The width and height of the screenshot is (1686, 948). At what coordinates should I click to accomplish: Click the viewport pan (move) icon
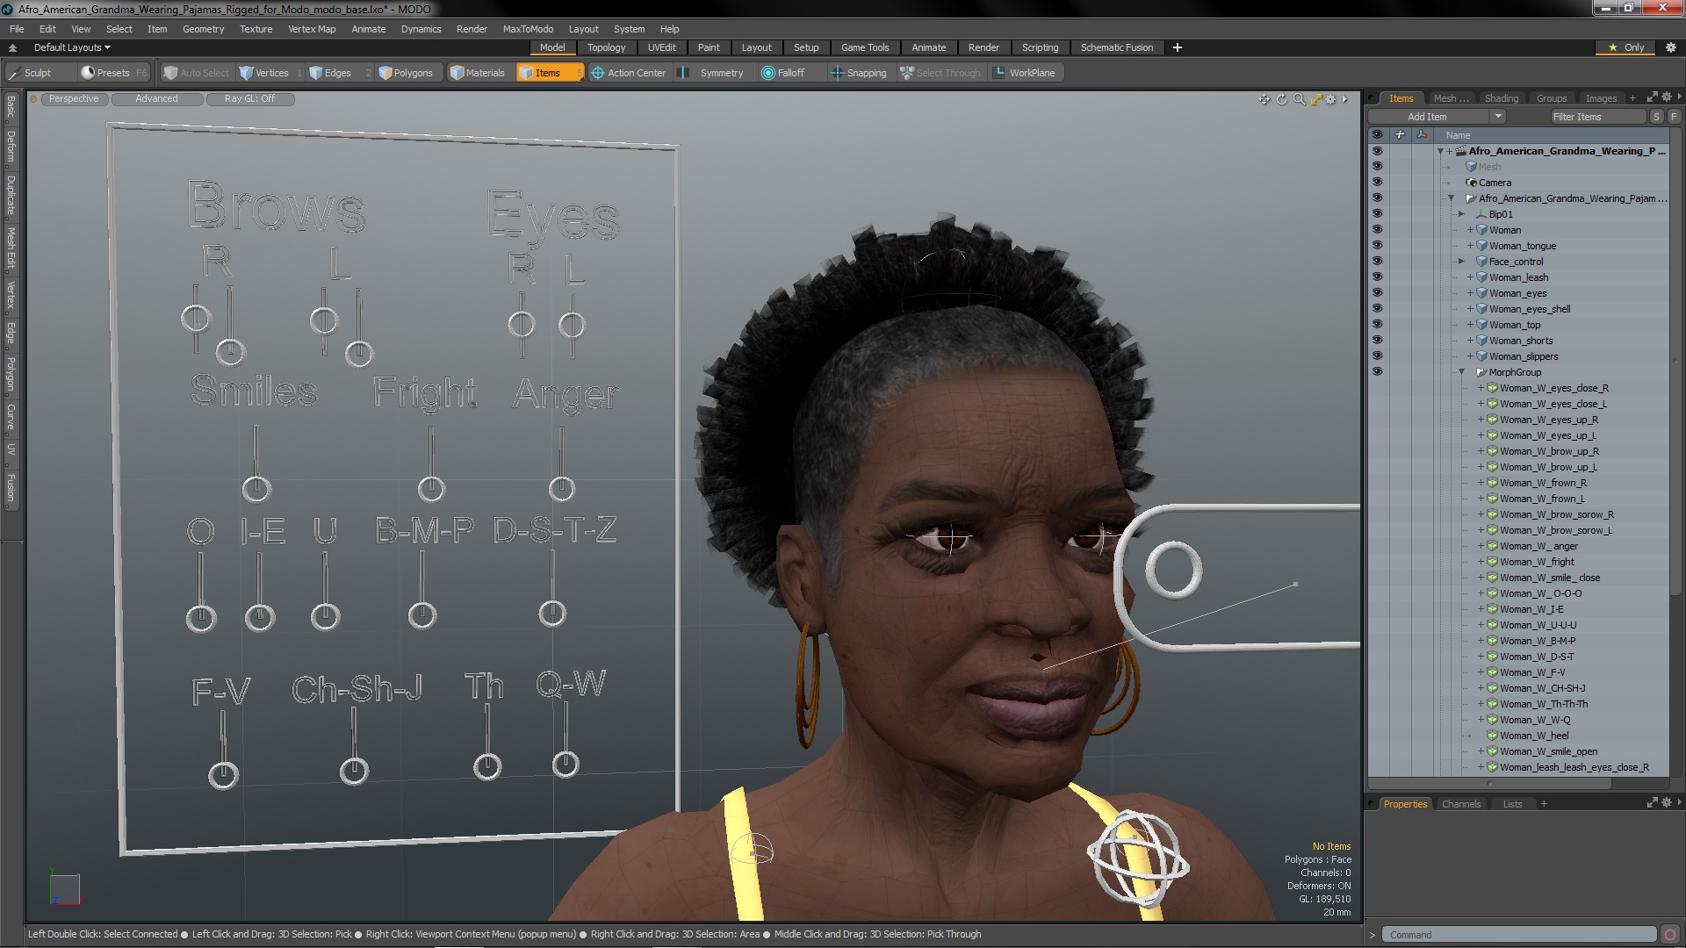point(1264,99)
